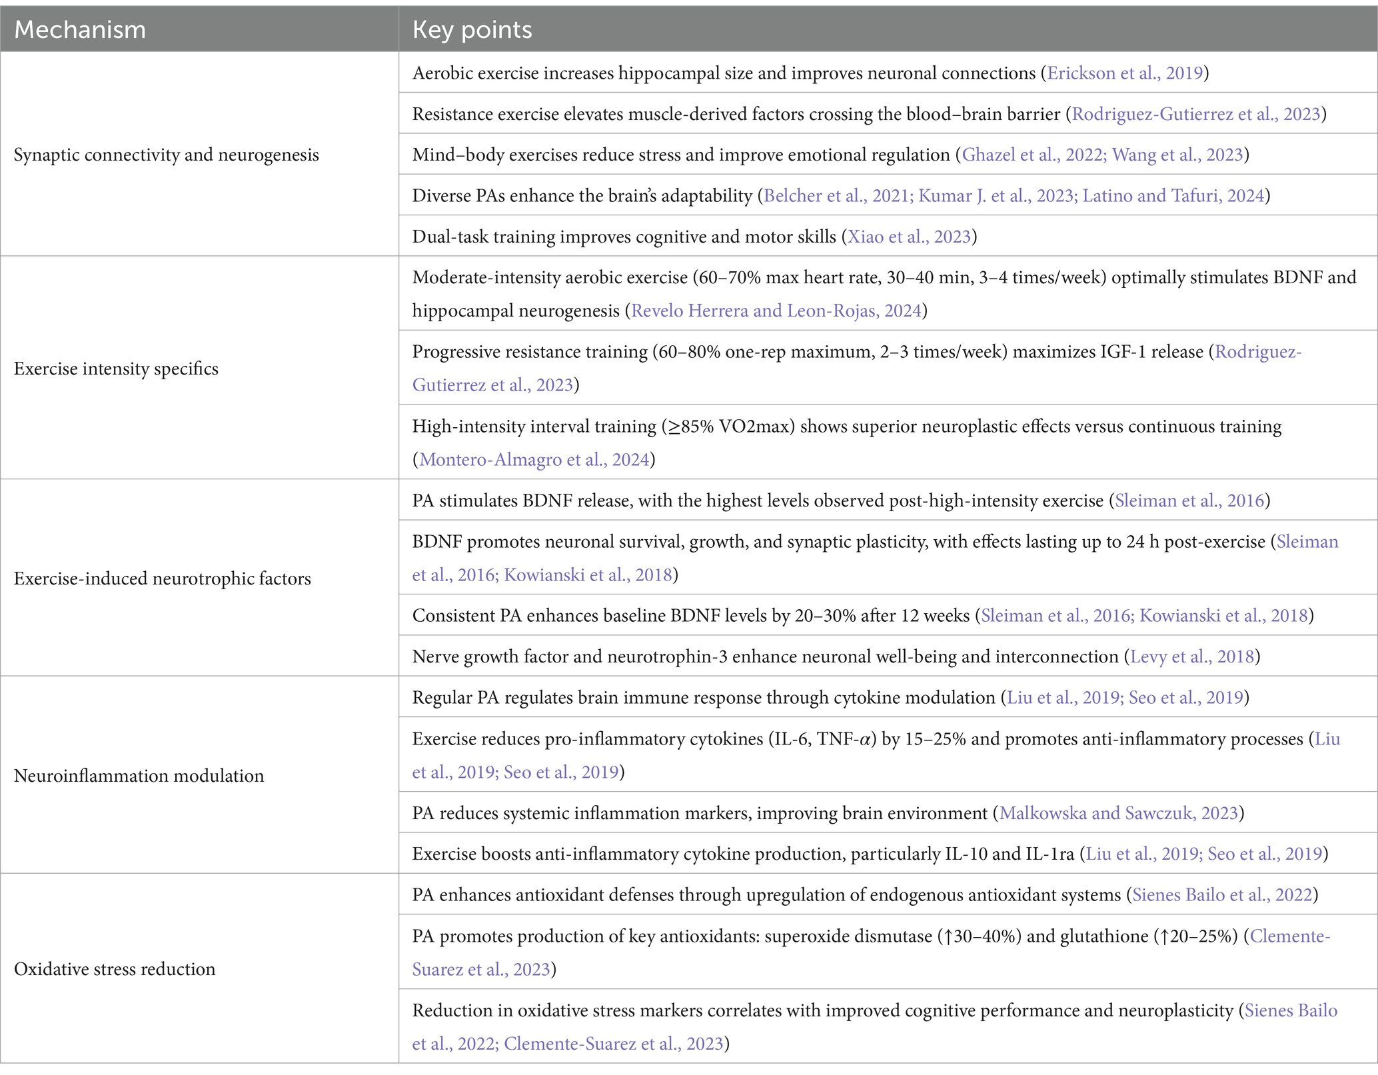Click text 'PA reduces systemic inflammation markers'

(x=582, y=813)
